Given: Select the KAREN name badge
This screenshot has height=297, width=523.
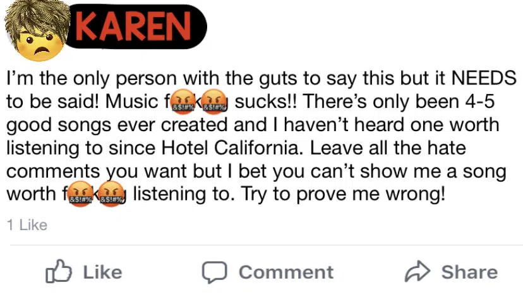Looking at the screenshot, I should [135, 26].
